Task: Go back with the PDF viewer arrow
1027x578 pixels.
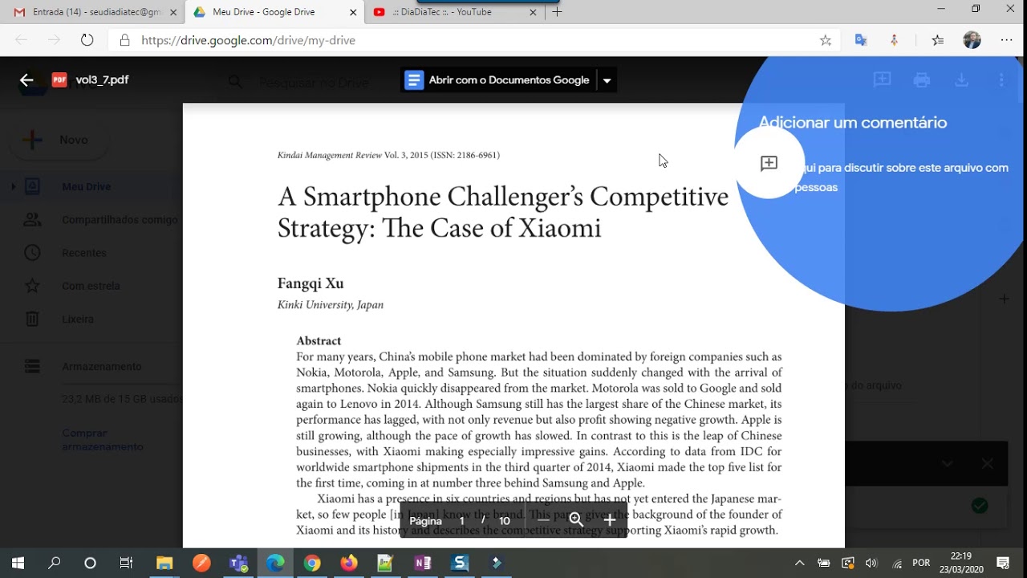Action: (x=26, y=80)
